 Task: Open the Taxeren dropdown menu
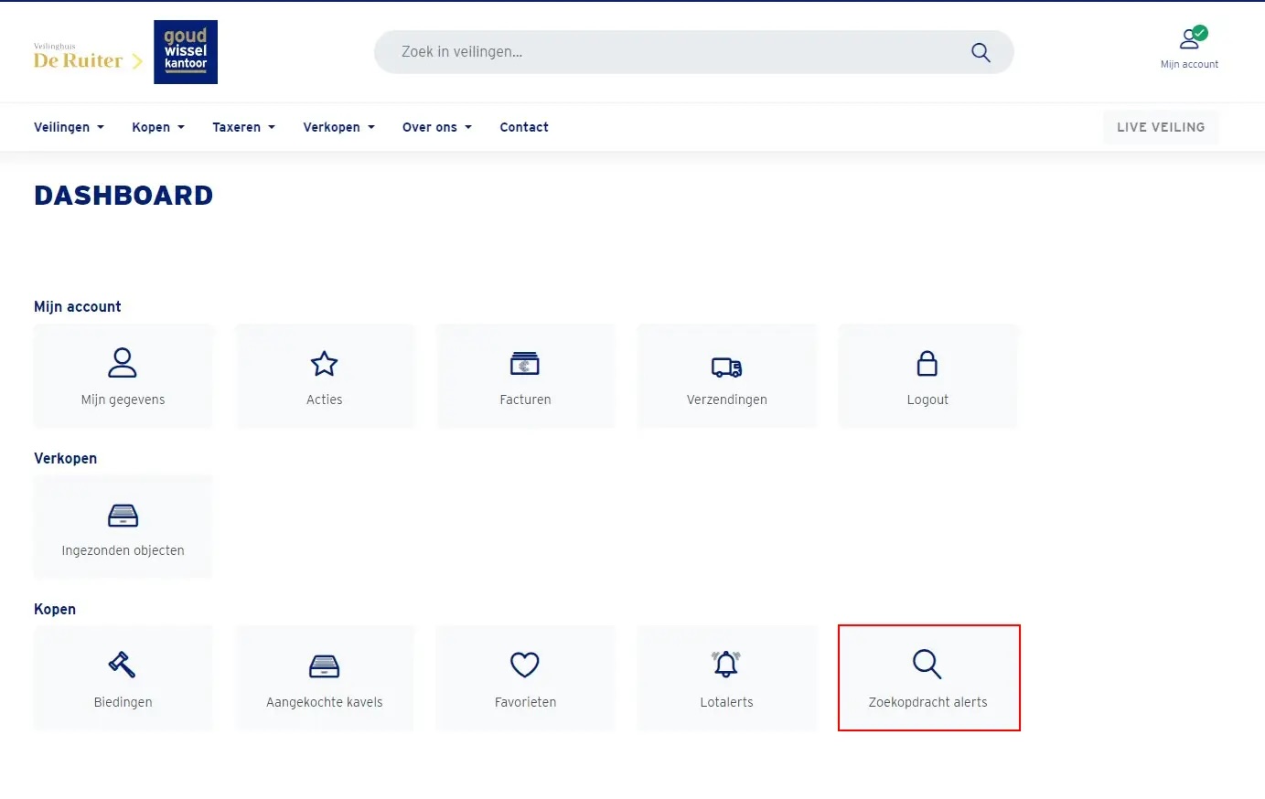pos(243,127)
